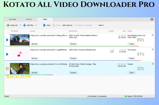This screenshot has height=105, width=159.
Task: Click the Ready status text
Action: tap(7, 96)
